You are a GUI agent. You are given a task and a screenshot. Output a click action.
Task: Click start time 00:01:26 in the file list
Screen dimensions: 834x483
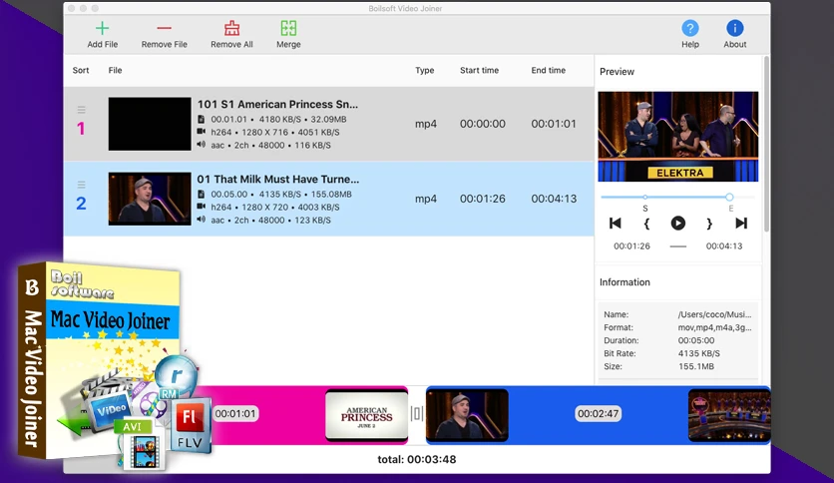click(x=483, y=199)
